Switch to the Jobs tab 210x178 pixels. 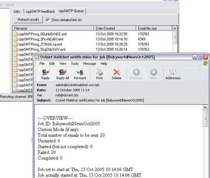[17, 12]
